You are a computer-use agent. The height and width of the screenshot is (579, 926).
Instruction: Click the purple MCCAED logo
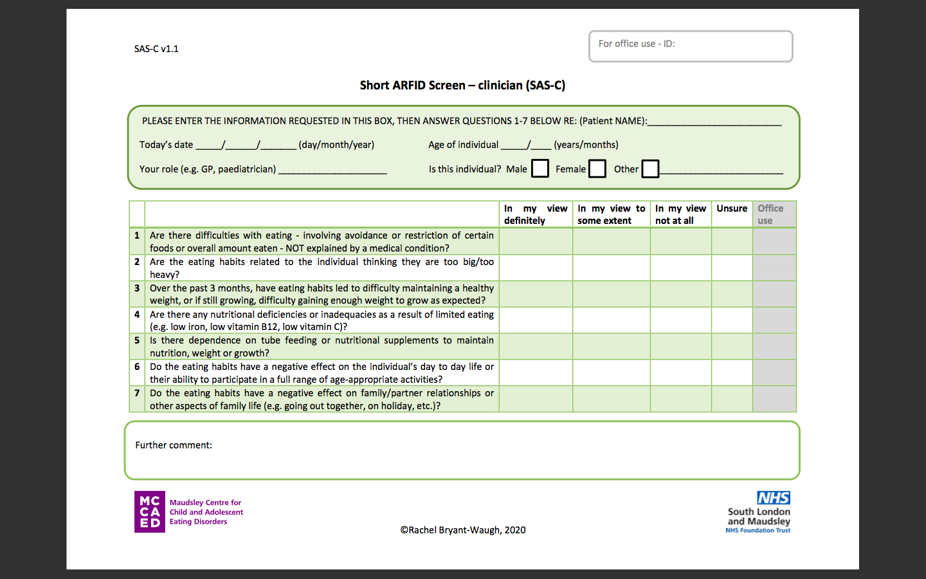(x=150, y=511)
